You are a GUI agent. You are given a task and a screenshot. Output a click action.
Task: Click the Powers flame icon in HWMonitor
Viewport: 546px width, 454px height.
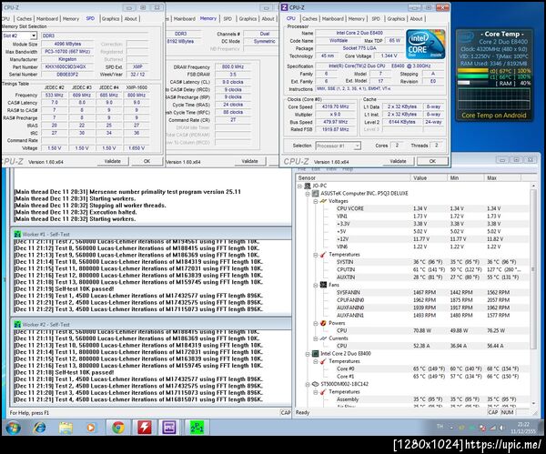coord(323,323)
